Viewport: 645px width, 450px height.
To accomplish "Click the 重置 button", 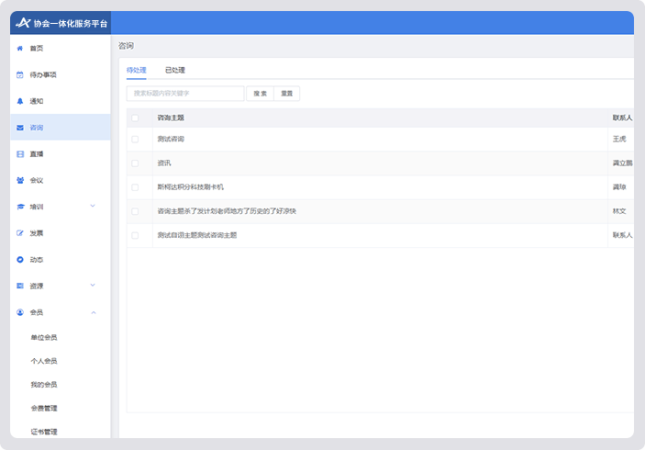I will point(287,94).
